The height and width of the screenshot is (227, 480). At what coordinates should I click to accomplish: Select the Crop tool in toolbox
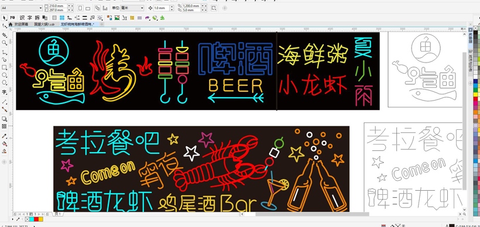point(4,35)
